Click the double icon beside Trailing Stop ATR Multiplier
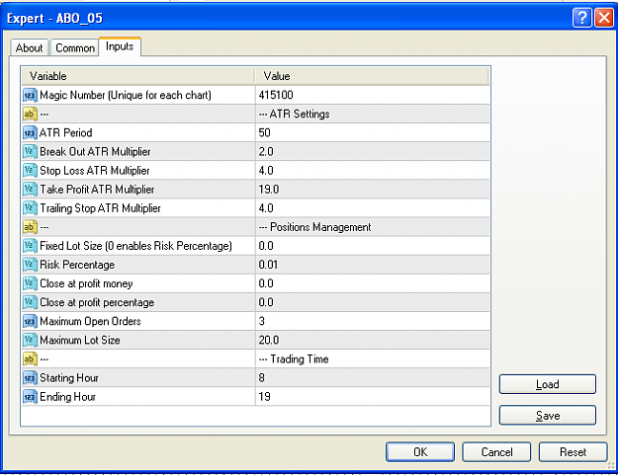Image resolution: width=618 pixels, height=475 pixels. pyautogui.click(x=30, y=208)
